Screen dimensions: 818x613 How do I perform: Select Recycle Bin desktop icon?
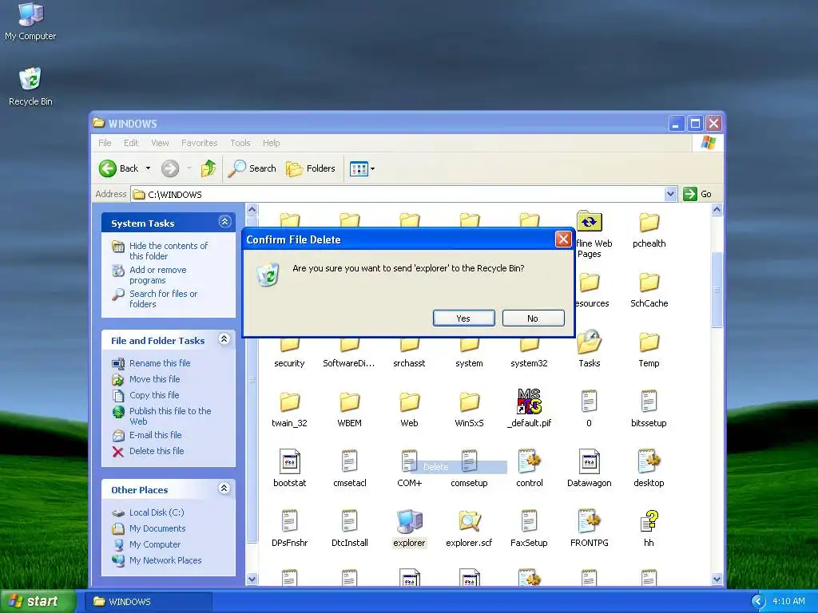(30, 86)
